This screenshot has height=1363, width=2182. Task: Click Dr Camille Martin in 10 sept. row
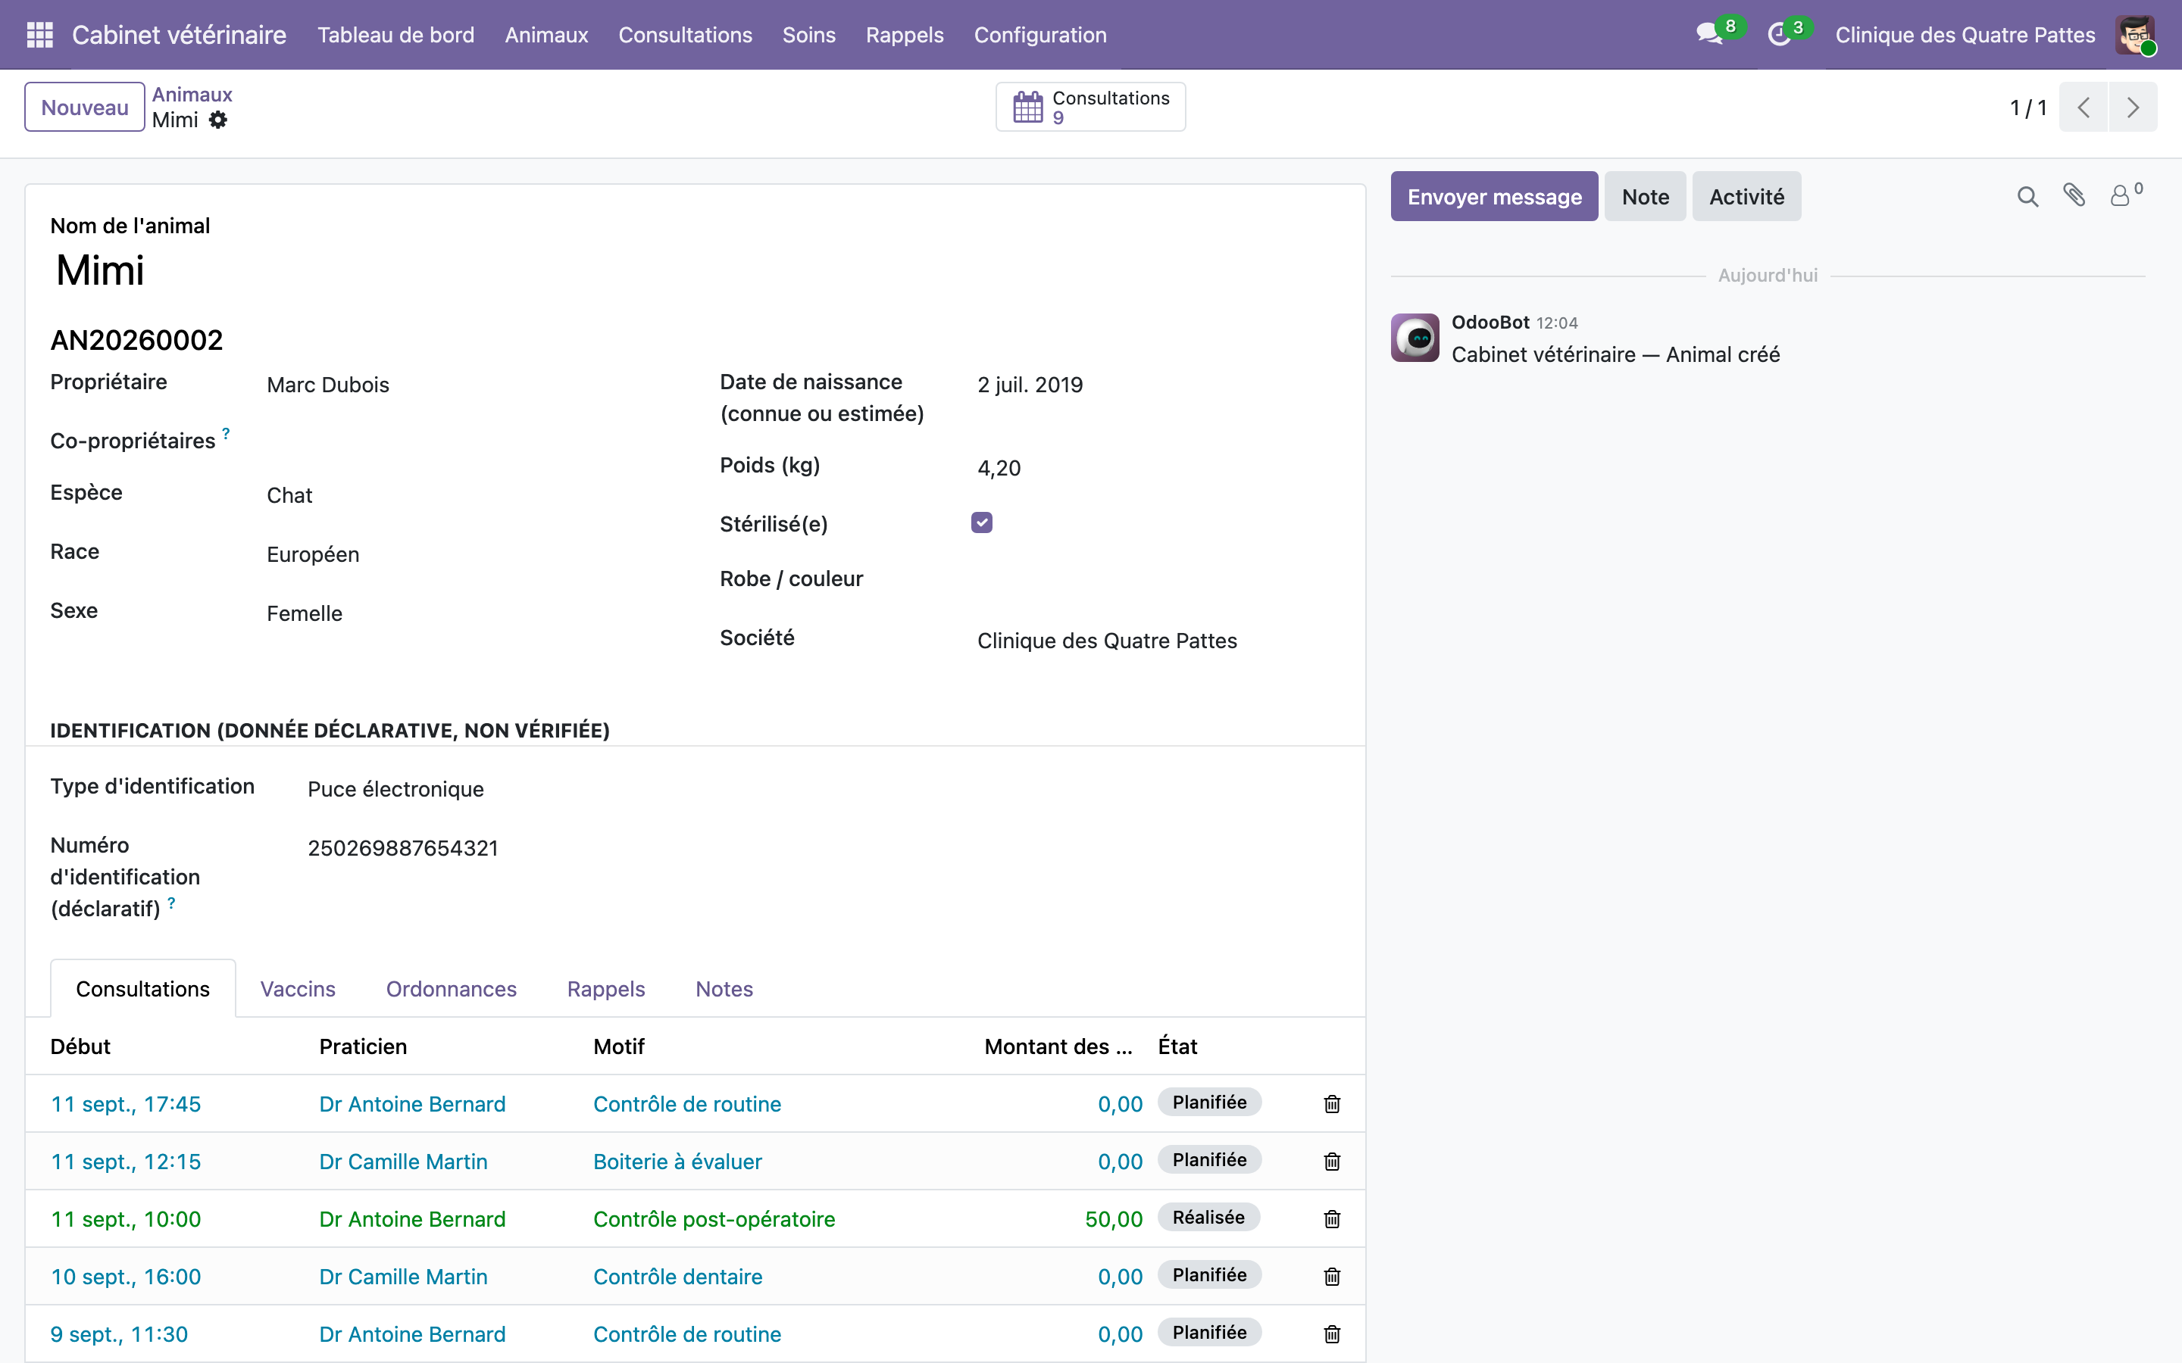(x=403, y=1277)
